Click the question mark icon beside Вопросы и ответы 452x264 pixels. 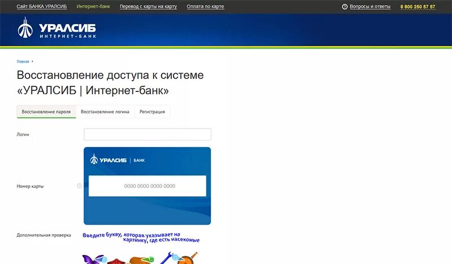point(345,6)
